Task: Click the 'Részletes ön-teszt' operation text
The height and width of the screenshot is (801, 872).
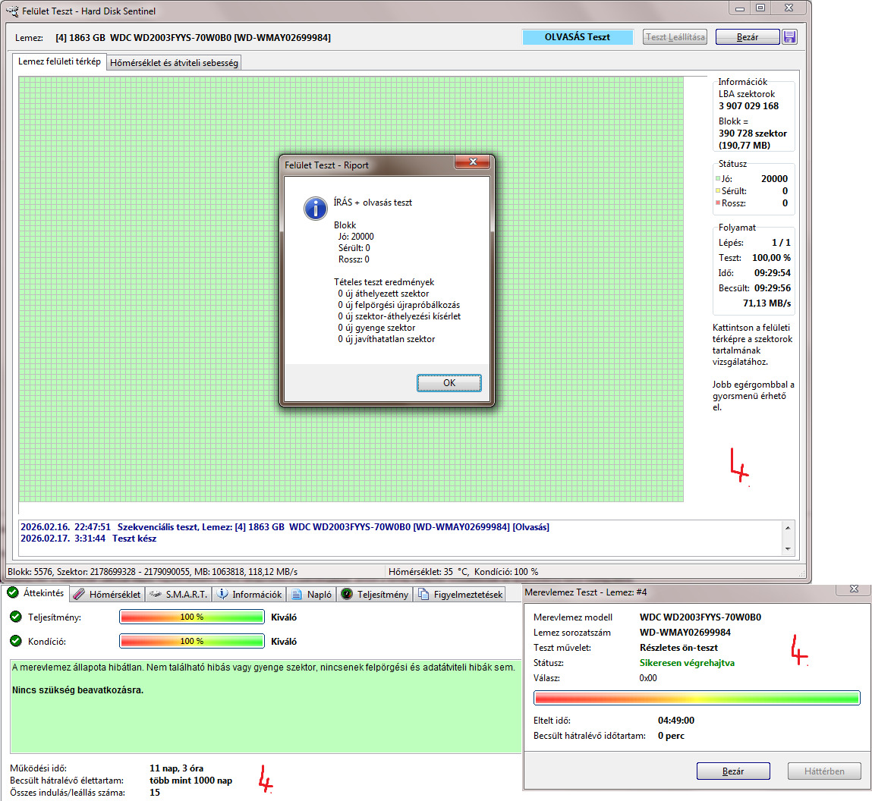Action: [x=678, y=648]
